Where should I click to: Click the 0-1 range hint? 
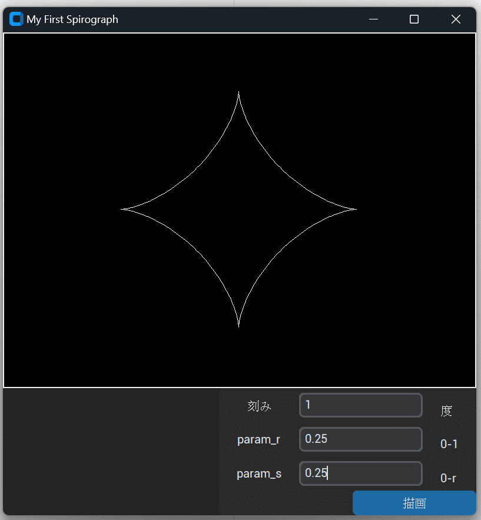point(449,444)
